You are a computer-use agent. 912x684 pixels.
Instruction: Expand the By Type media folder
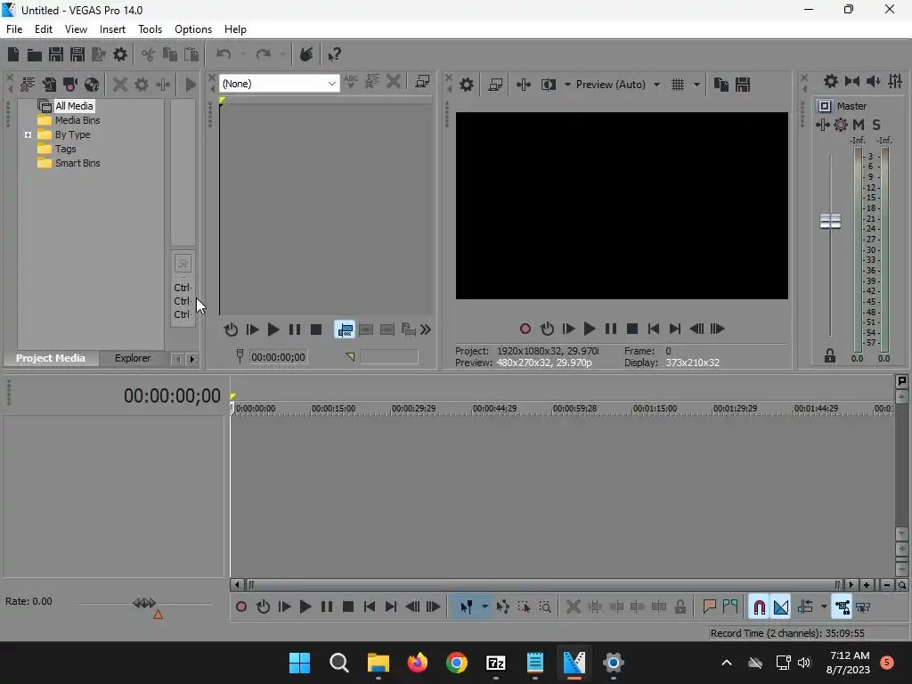(x=28, y=134)
